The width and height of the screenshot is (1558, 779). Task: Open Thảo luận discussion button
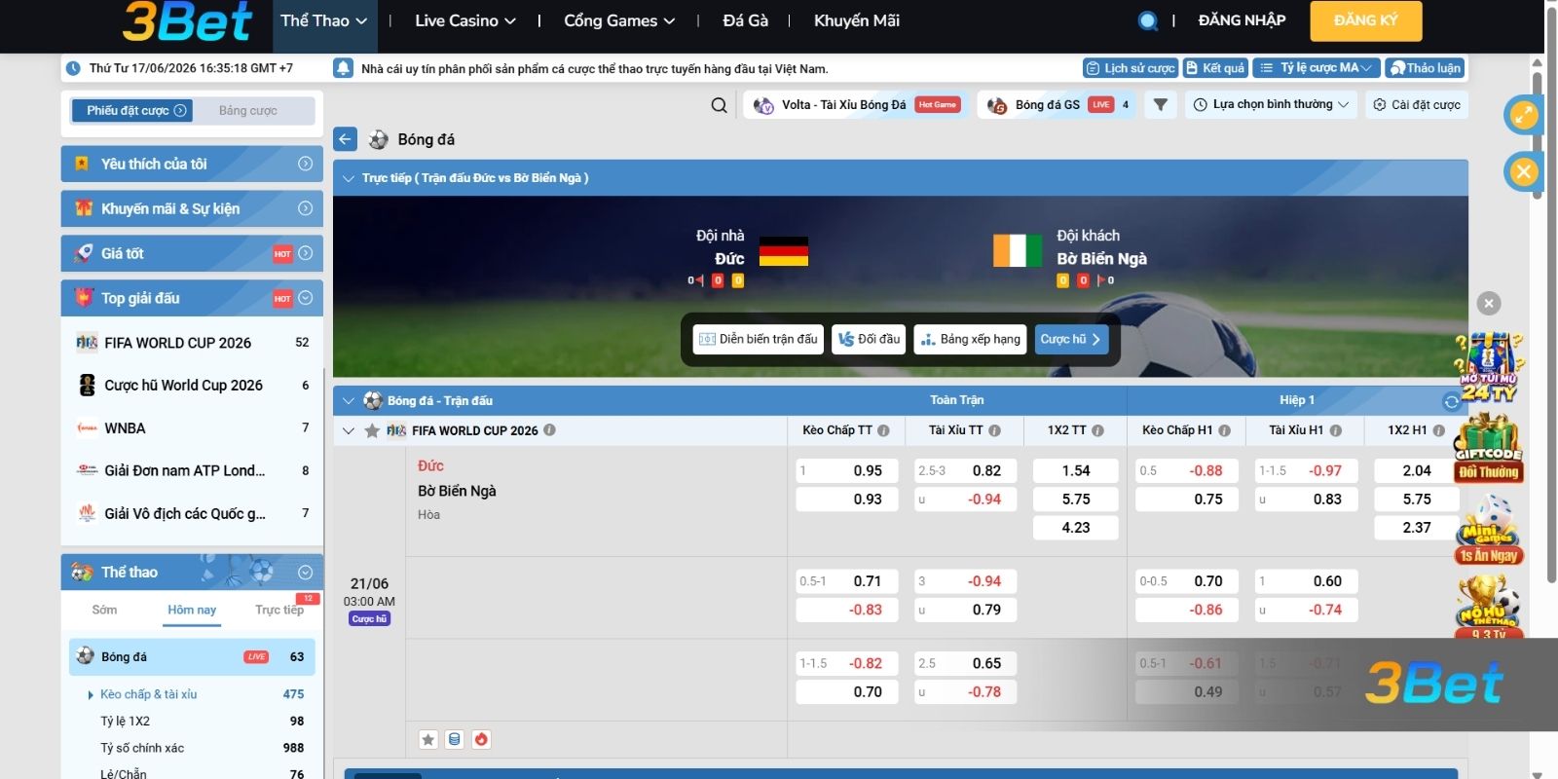[x=1425, y=68]
